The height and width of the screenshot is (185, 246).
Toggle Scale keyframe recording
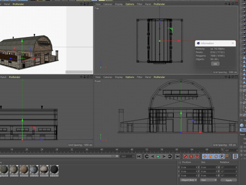point(210,156)
